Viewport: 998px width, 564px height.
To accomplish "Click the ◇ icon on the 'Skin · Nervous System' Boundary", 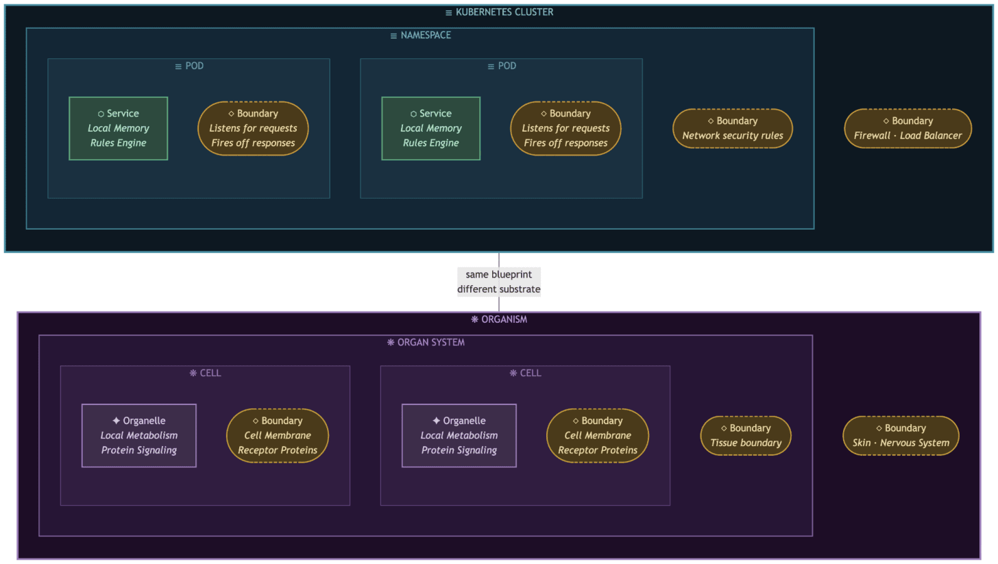I will coord(879,428).
